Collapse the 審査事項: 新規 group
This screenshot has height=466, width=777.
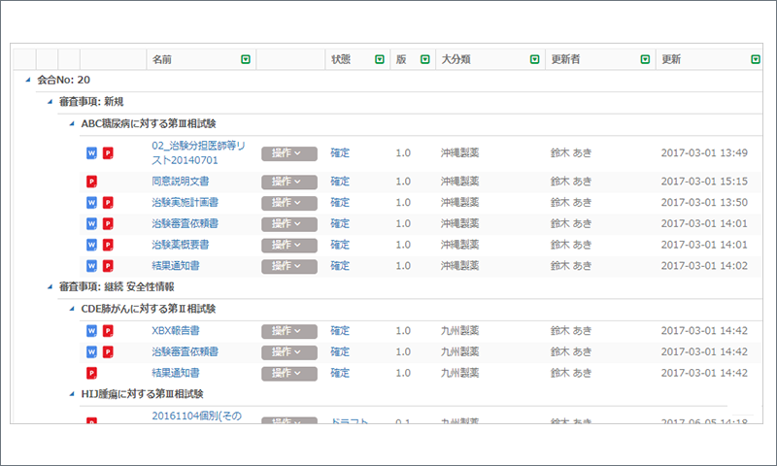(51, 102)
